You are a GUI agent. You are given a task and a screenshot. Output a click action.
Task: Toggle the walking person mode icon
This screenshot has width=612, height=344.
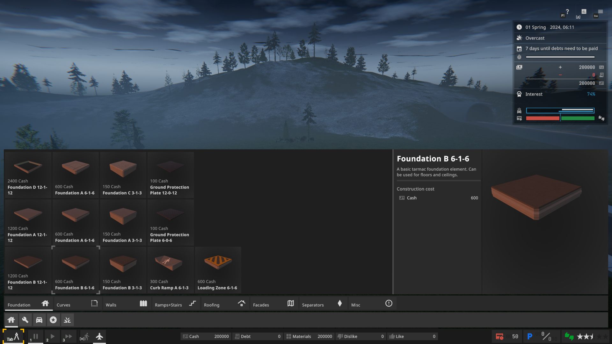coord(85,336)
